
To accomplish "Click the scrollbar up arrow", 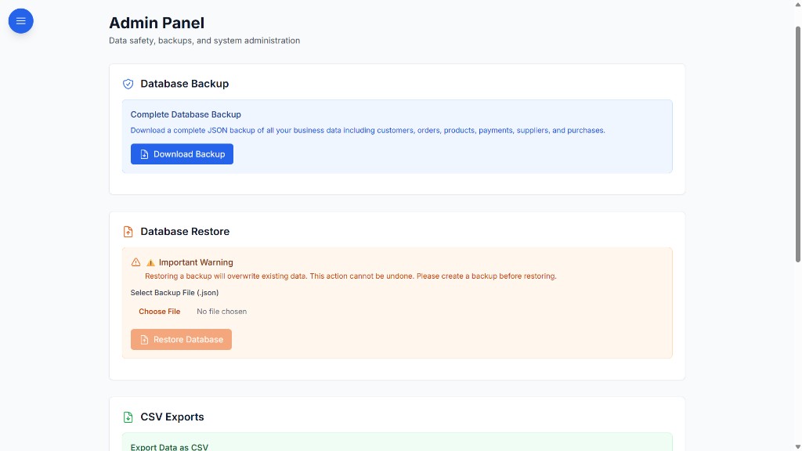I will [x=798, y=4].
